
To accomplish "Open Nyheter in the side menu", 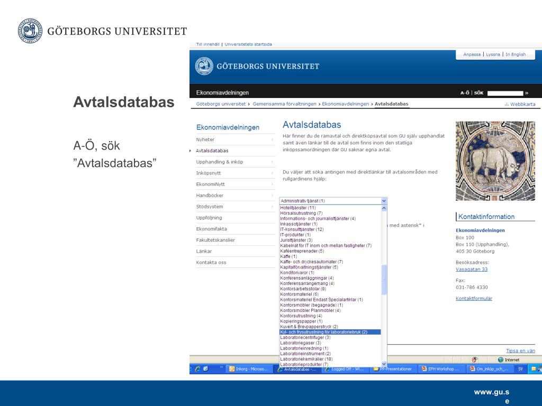I will pyautogui.click(x=205, y=140).
